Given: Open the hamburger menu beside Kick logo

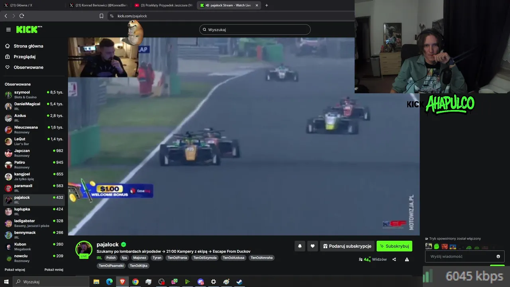Looking at the screenshot, I should 8,29.
